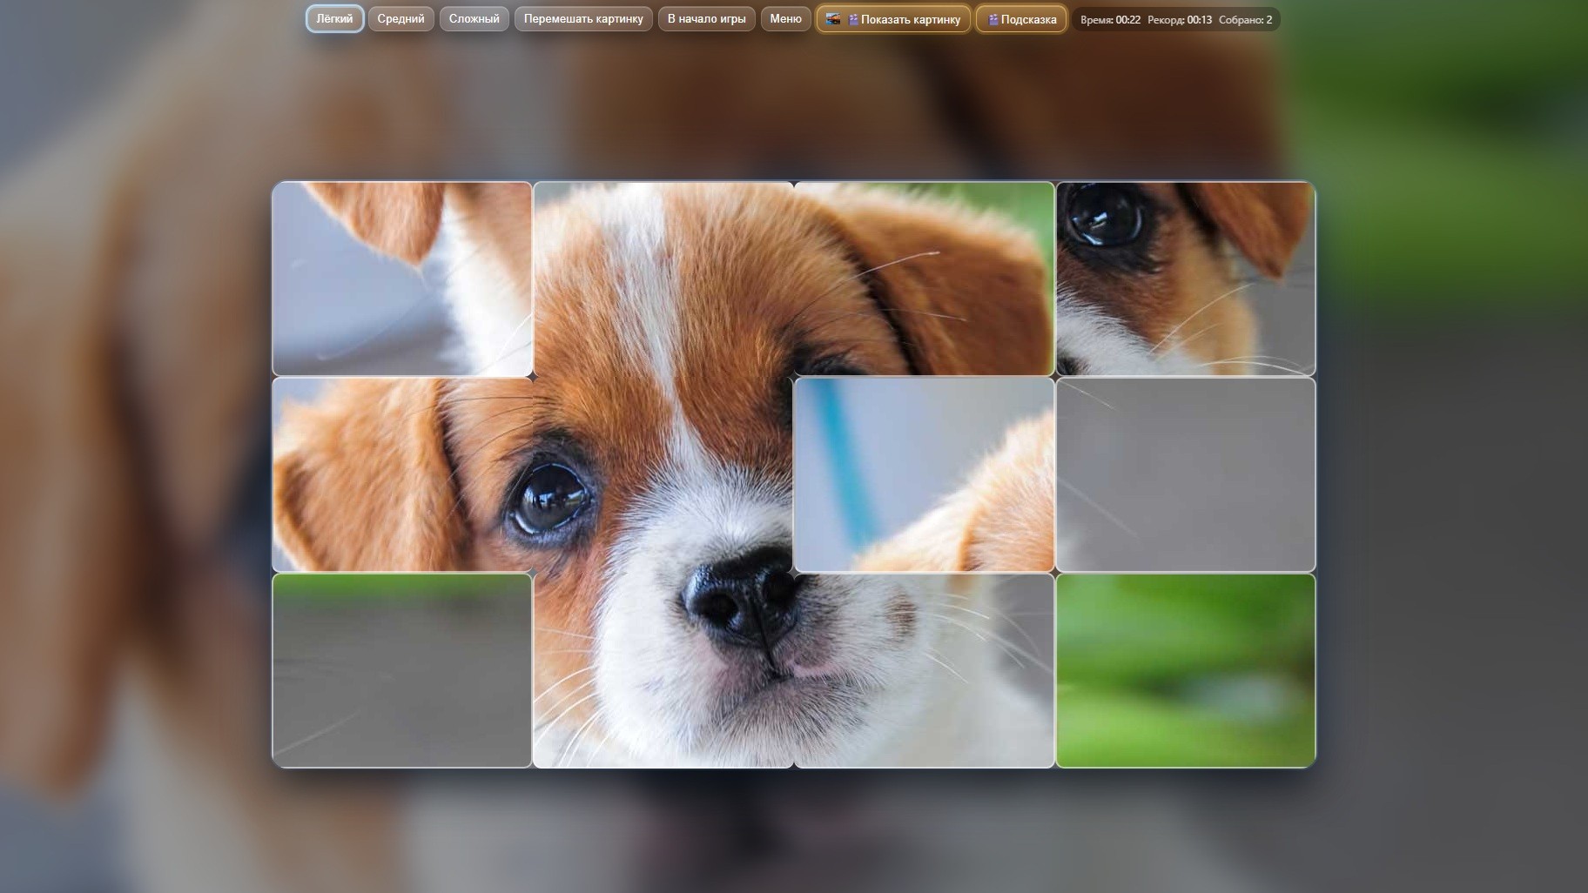Screen dimensions: 1588x893
Task: Click the picture thumbnail icon on «Показать картинку»
Action: (833, 18)
